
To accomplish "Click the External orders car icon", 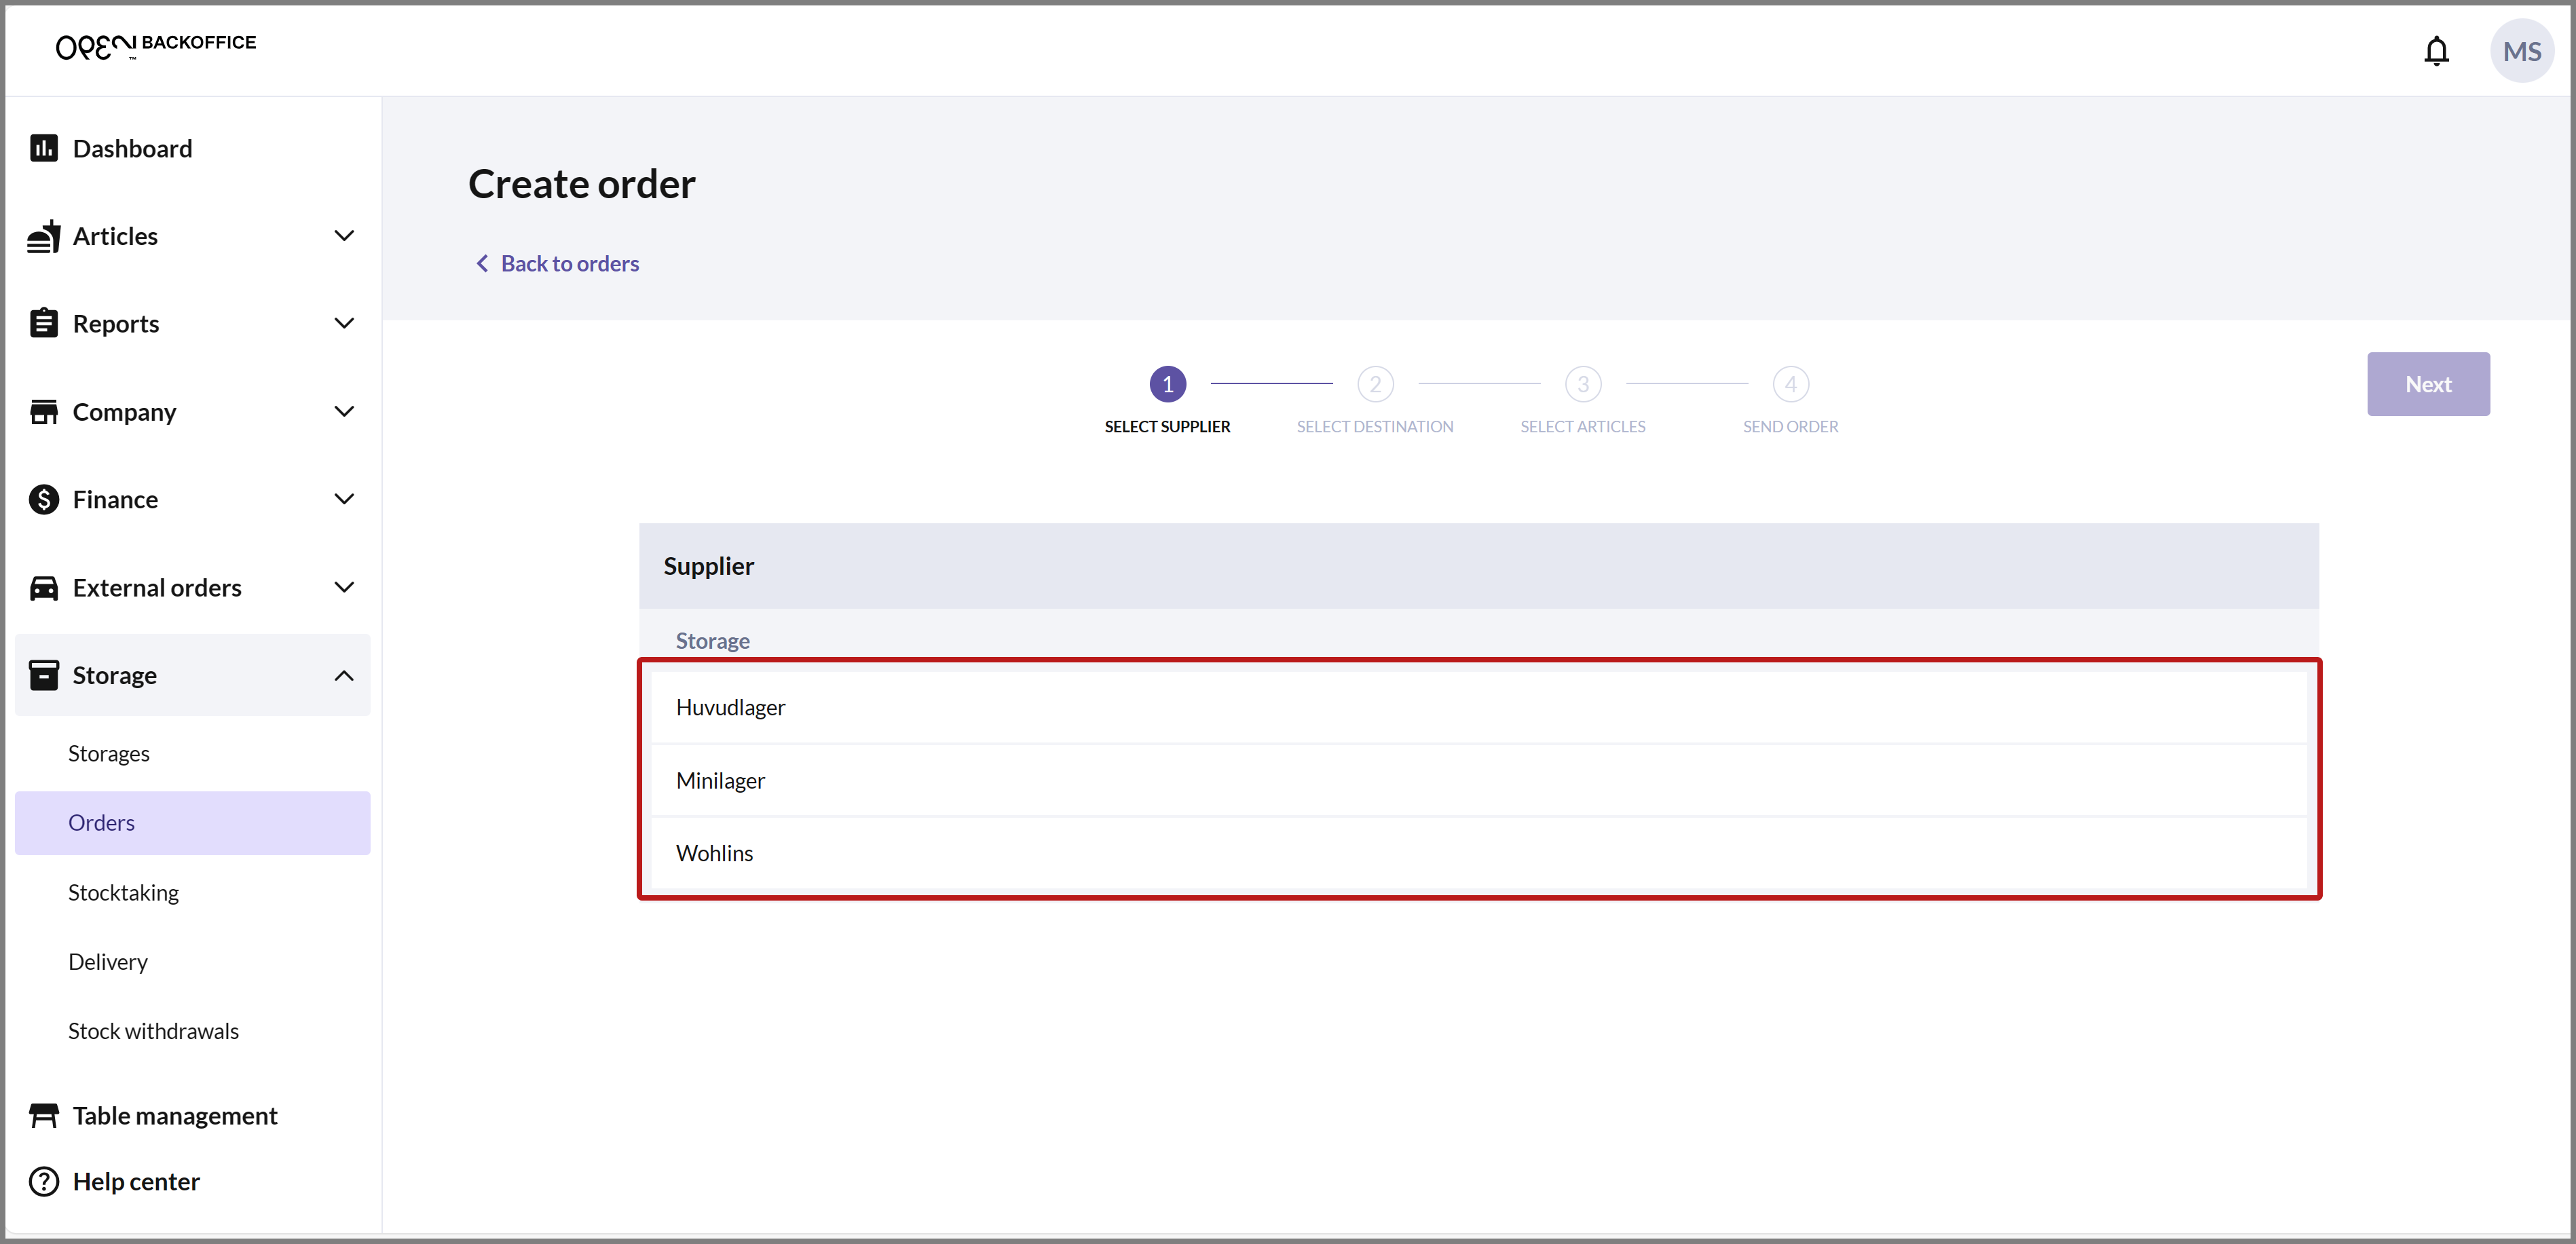I will (x=44, y=588).
